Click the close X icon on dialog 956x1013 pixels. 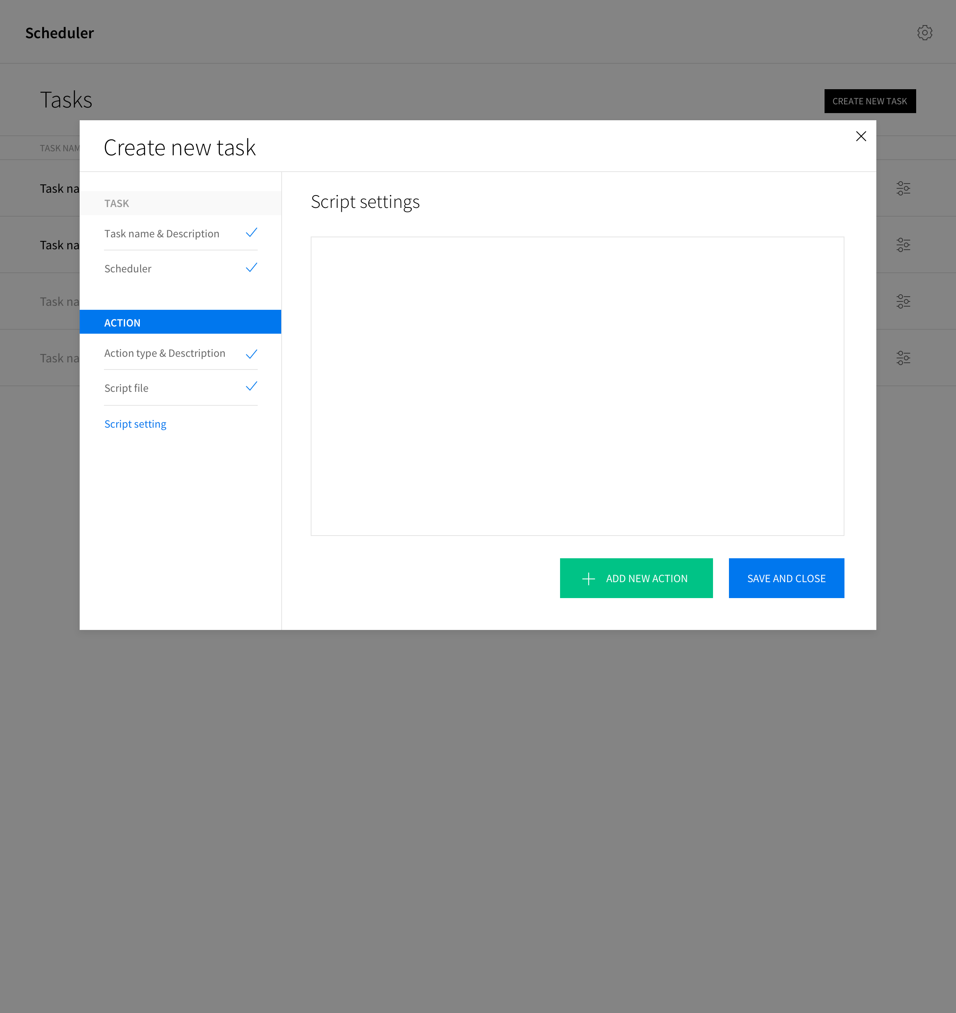coord(861,137)
